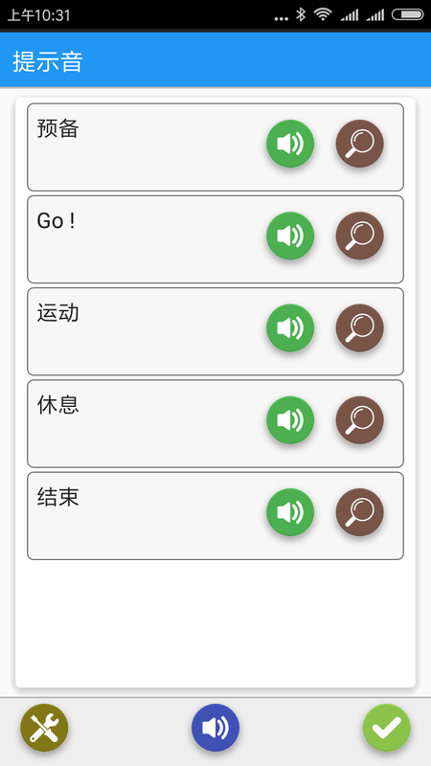
Task: Play the 结束 prompt sound
Action: coord(290,512)
